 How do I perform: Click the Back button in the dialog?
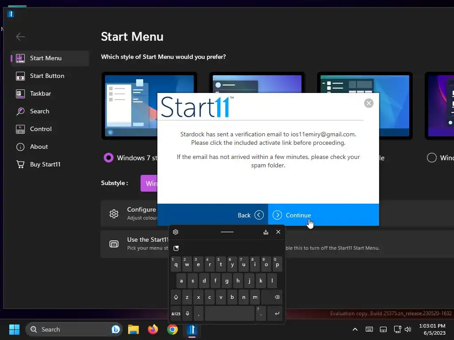213,215
